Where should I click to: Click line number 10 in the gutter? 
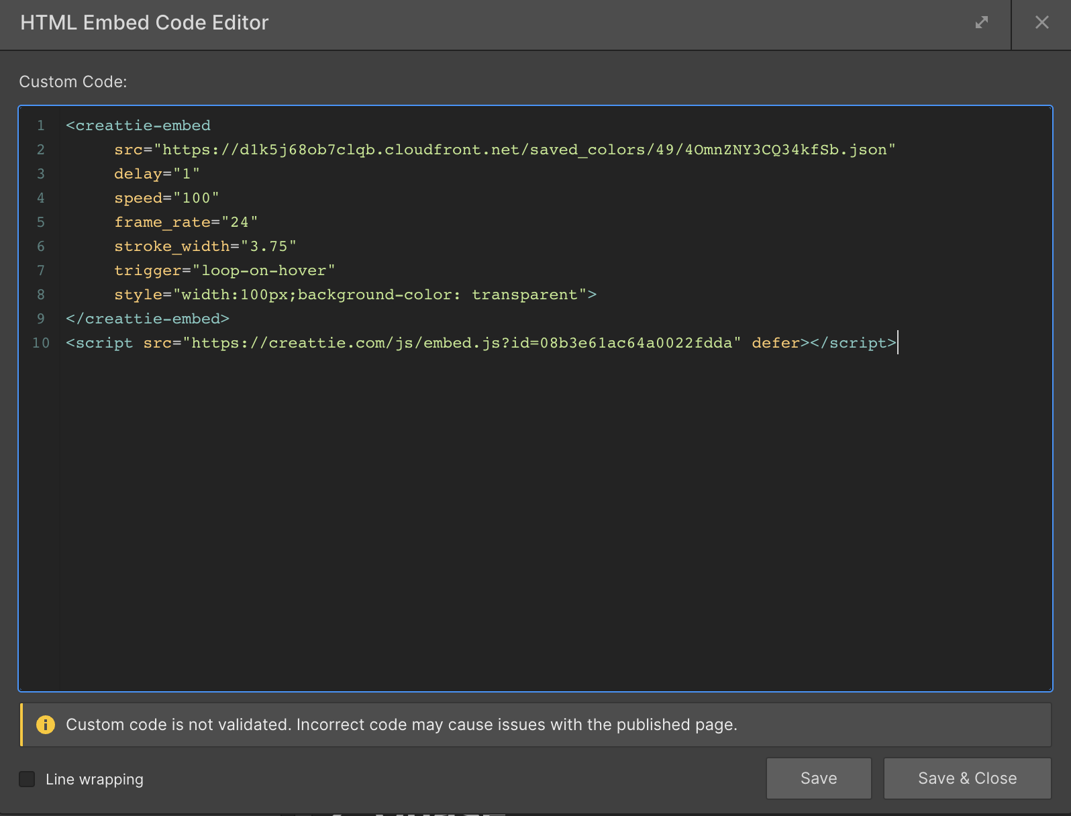41,343
